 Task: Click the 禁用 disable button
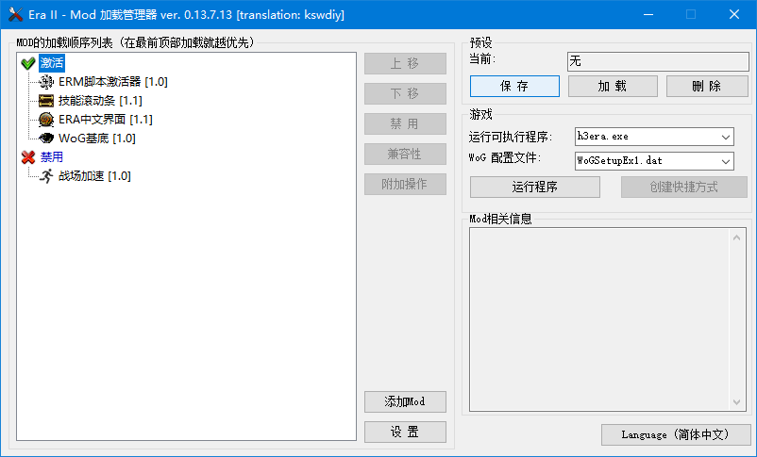[405, 123]
